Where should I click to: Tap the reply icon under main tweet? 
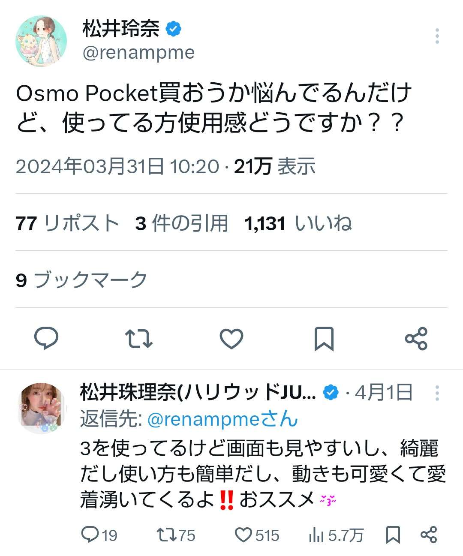pos(46,339)
